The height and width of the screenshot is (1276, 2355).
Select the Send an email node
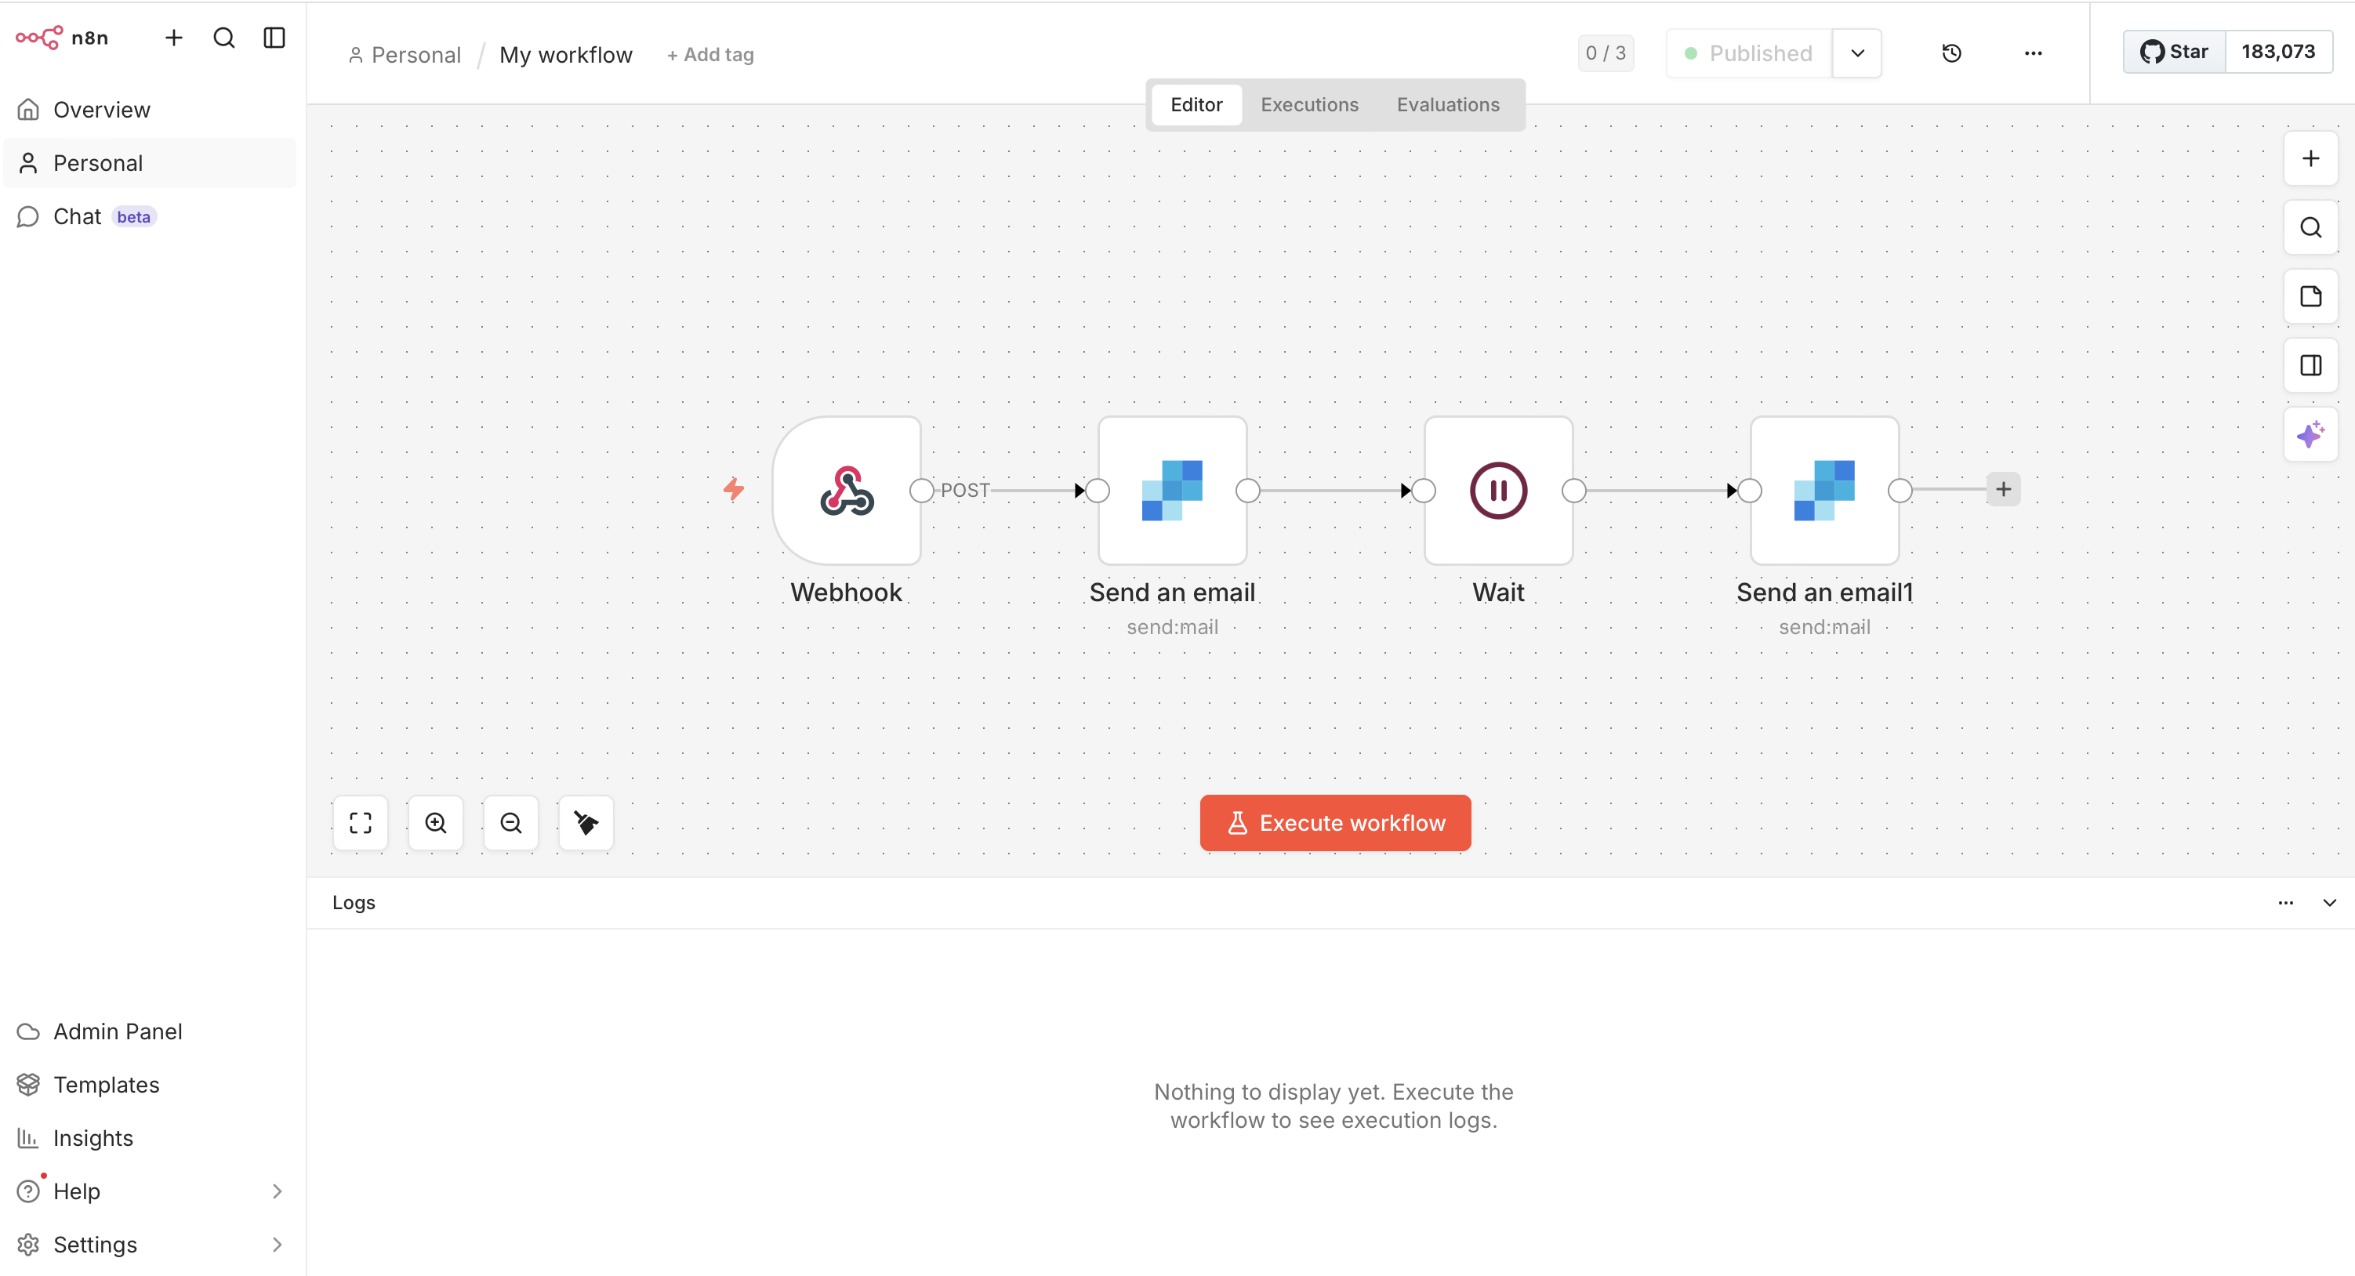point(1172,491)
